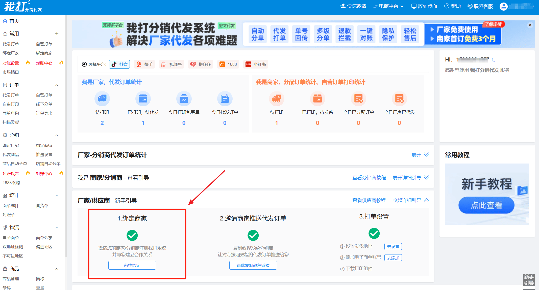Open 自营打单 under 常用
This screenshot has height=290, width=539.
pyautogui.click(x=44, y=44)
